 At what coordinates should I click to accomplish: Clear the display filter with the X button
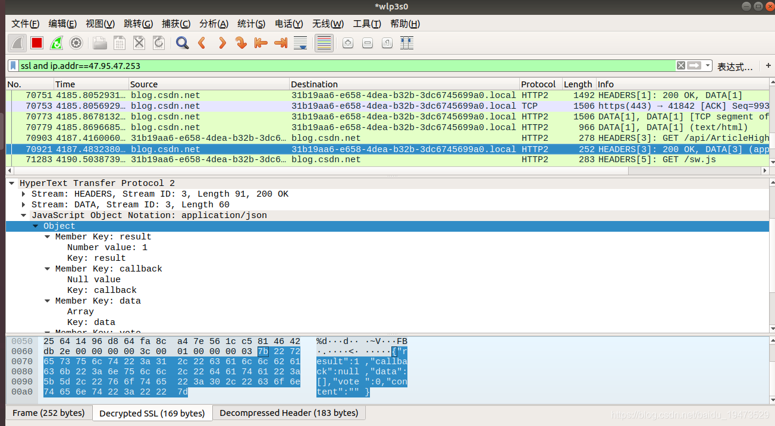(680, 65)
